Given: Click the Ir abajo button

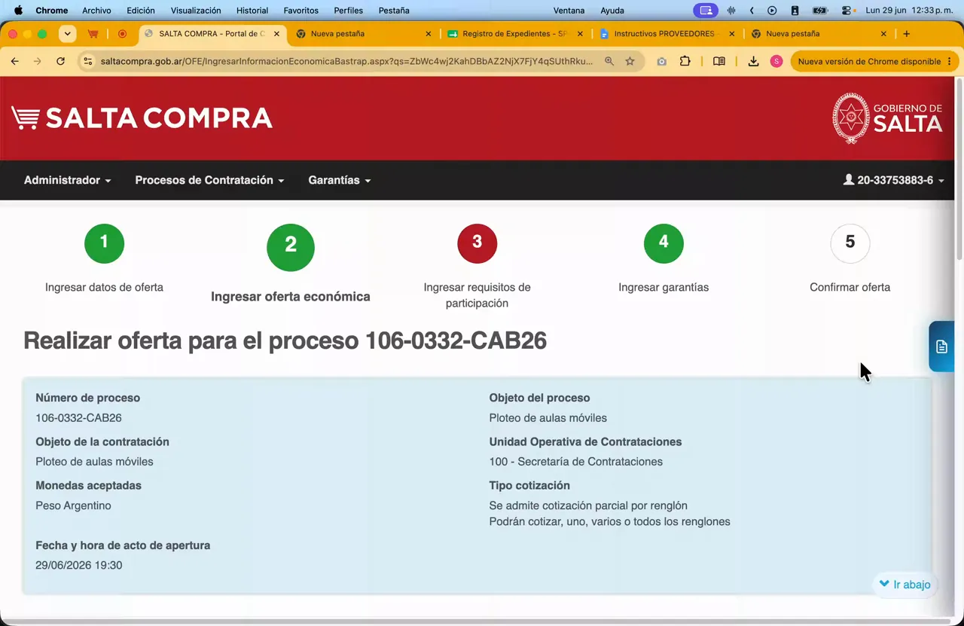Looking at the screenshot, I should tap(905, 585).
